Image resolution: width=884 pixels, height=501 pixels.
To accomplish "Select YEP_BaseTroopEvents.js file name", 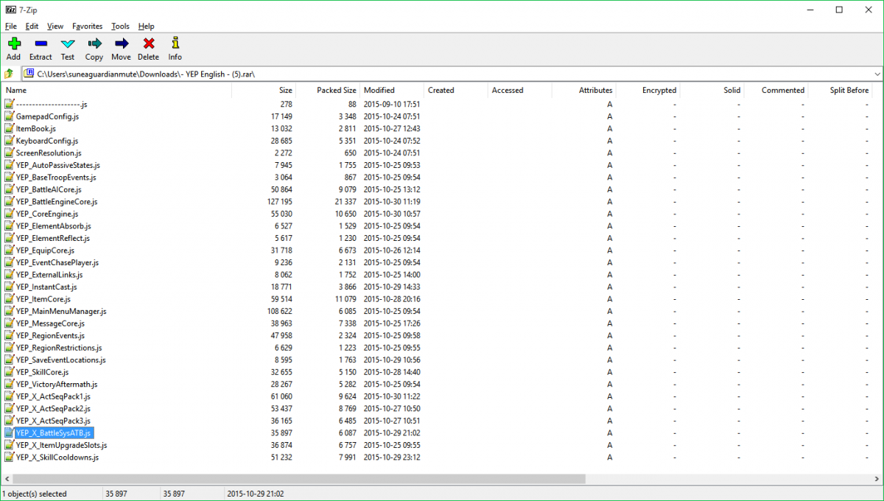I will 56,177.
